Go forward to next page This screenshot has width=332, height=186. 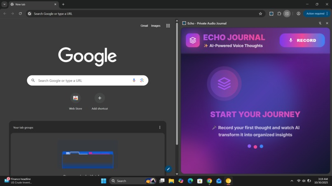coord(12,14)
